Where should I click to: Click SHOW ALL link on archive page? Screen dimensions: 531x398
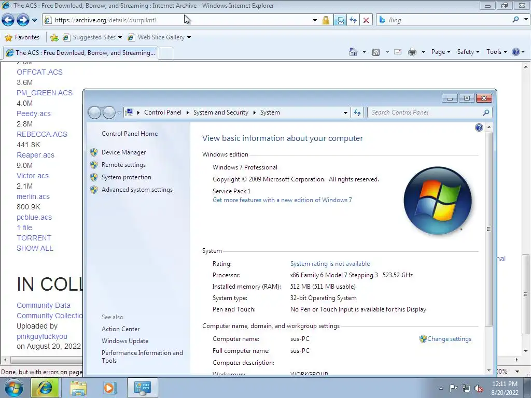pyautogui.click(x=35, y=248)
